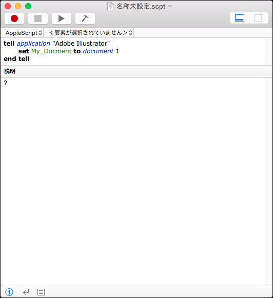Run the script with the Play button
The image size is (273, 298).
click(62, 18)
